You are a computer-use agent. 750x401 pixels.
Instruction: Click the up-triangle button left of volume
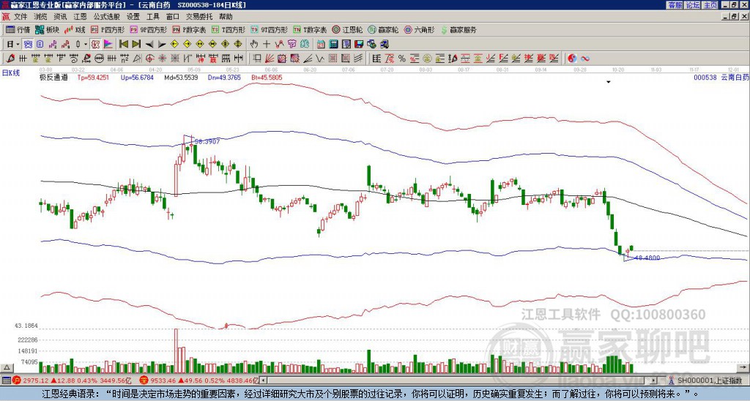7,367
